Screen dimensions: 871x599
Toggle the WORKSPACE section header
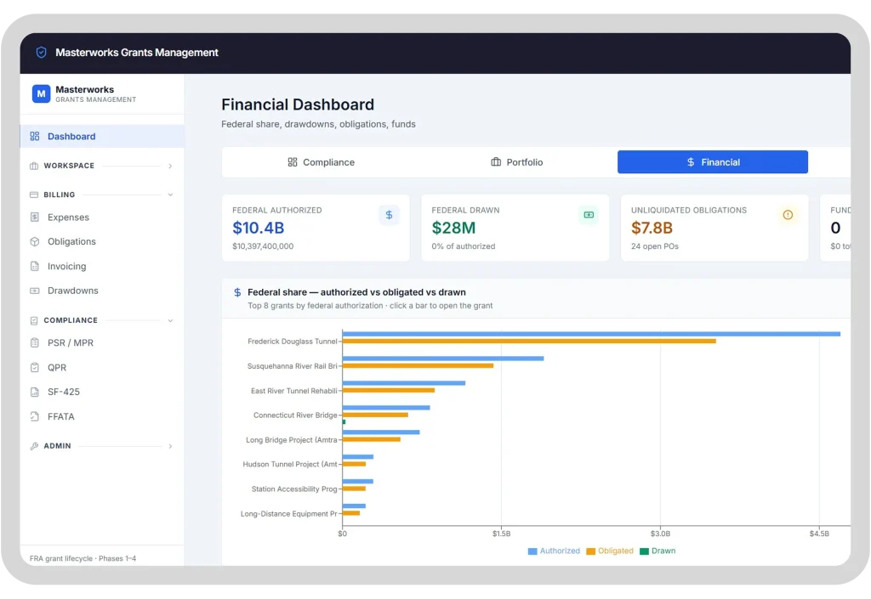(x=101, y=166)
